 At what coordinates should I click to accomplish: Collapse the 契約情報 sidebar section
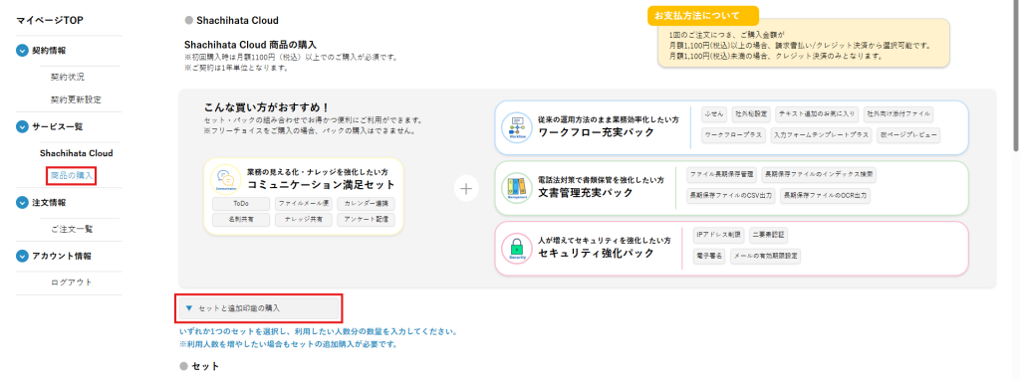(23, 51)
